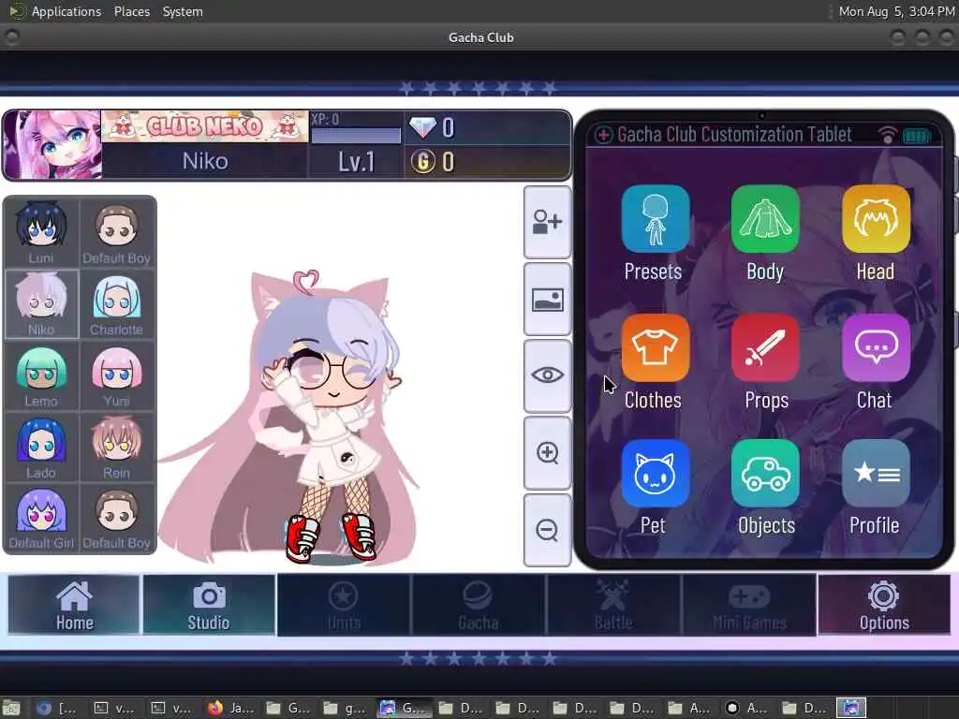Click the add character icon button

(547, 222)
